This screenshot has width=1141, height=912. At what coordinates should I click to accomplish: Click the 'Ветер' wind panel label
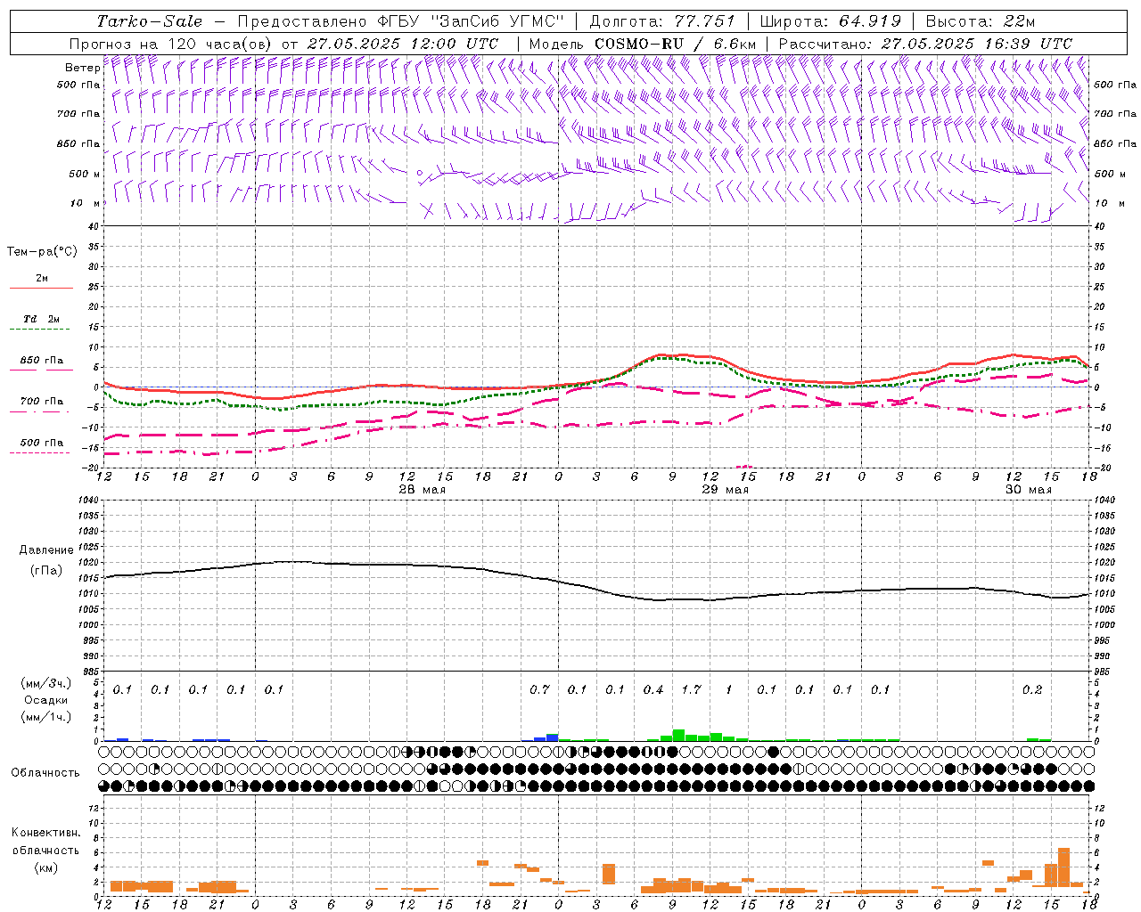coord(82,68)
